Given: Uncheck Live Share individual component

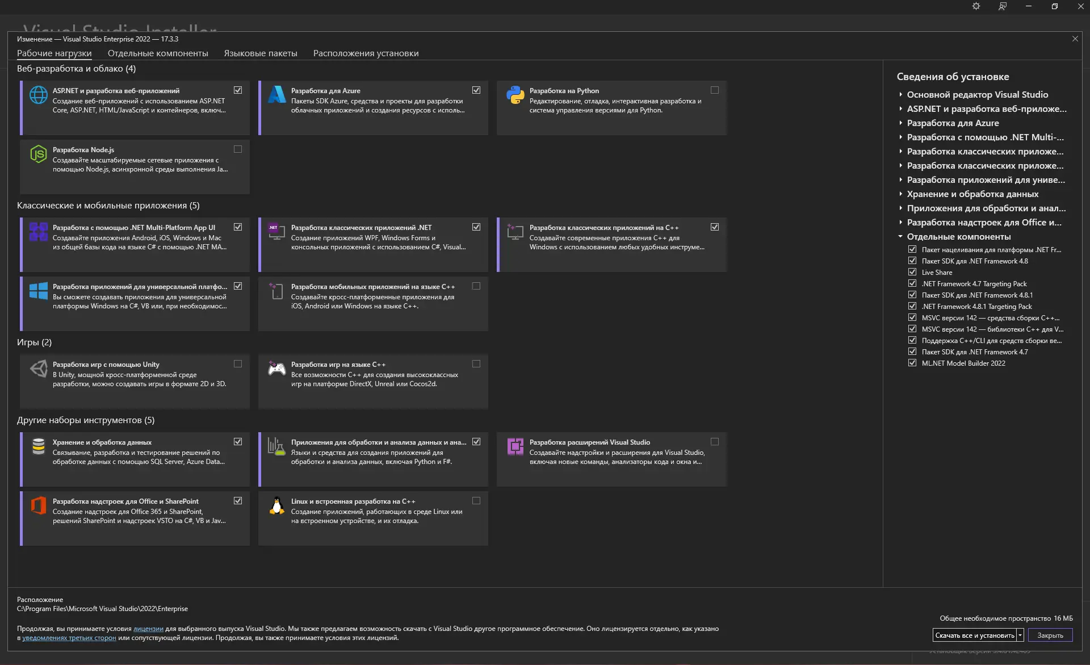Looking at the screenshot, I should (x=912, y=272).
